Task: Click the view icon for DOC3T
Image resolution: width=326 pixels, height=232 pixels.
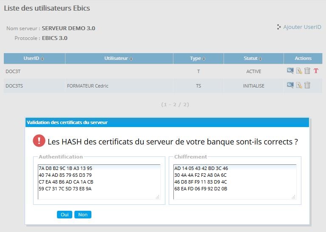Action: [290, 71]
